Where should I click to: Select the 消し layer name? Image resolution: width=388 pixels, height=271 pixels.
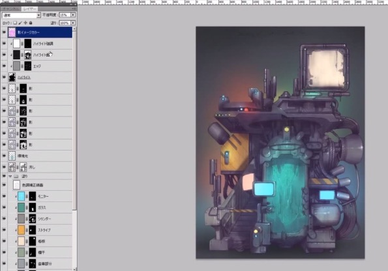(32, 167)
